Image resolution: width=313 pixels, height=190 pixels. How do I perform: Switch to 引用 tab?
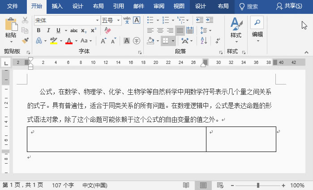(x=119, y=6)
